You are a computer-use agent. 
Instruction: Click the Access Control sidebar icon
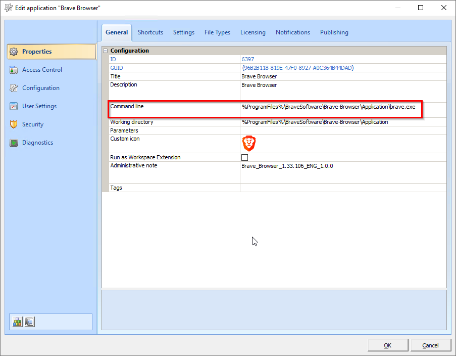[14, 70]
